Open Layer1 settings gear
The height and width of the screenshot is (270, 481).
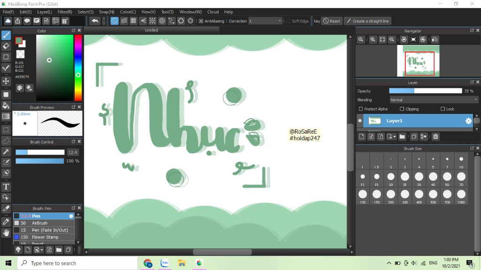[x=468, y=121]
